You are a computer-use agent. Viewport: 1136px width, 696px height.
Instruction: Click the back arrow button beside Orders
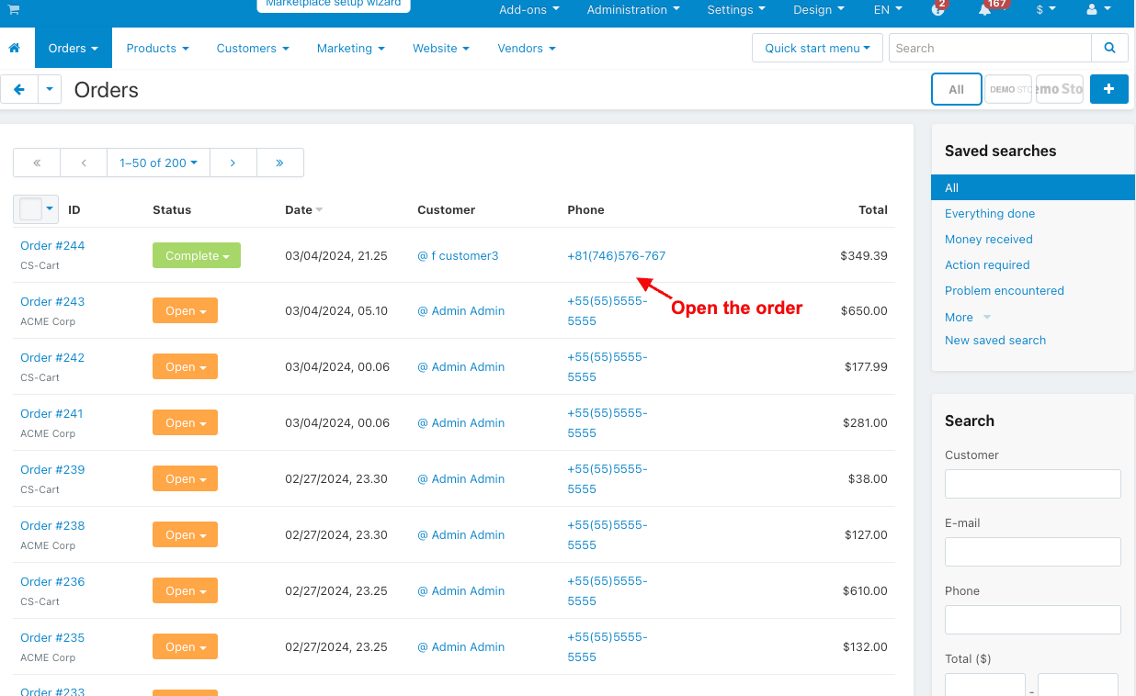point(18,90)
